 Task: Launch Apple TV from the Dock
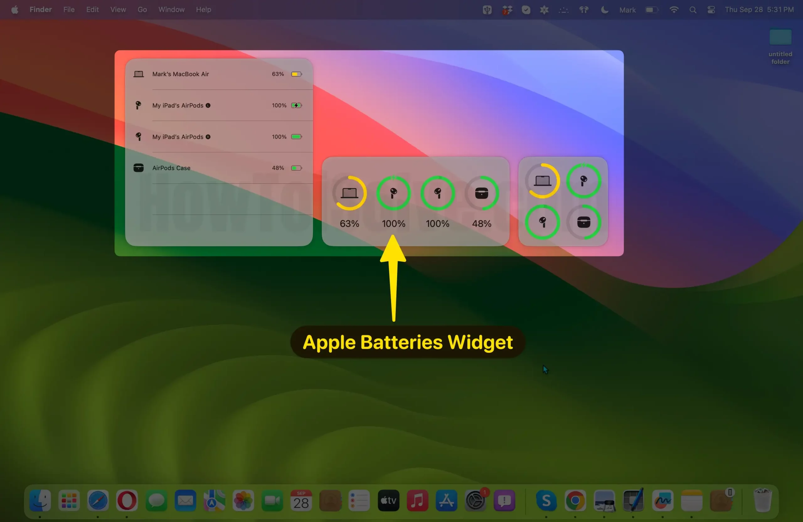388,500
